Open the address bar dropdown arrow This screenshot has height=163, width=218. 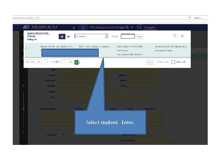pos(187,18)
